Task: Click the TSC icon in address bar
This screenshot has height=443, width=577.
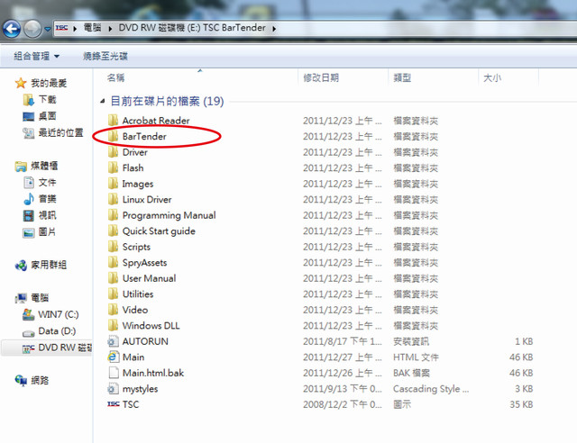Action: pos(61,28)
